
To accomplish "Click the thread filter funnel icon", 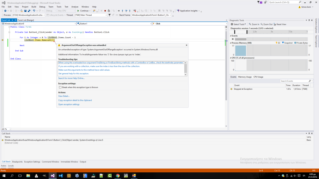I will click(x=110, y=15).
